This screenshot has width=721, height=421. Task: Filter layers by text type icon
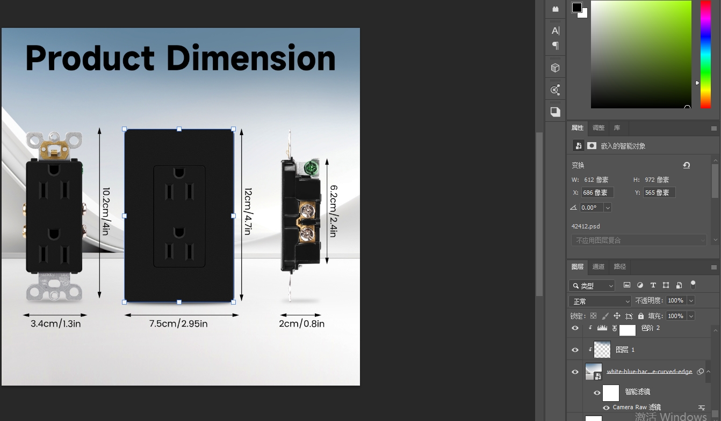653,285
